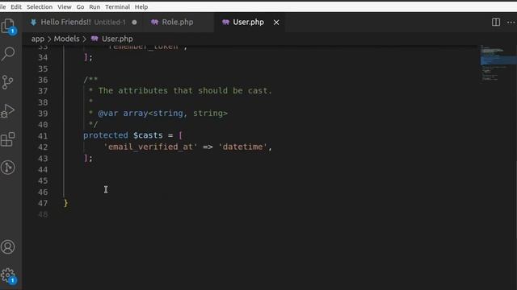The width and height of the screenshot is (517, 290).
Task: Open the Git graph sidebar icon
Action: click(7, 168)
